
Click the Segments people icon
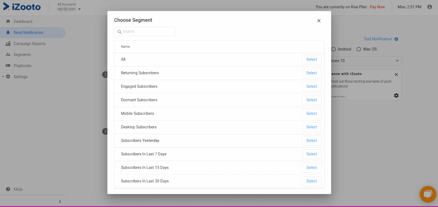tap(8, 55)
